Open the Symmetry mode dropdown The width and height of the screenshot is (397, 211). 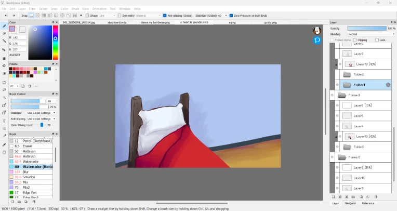click(149, 16)
